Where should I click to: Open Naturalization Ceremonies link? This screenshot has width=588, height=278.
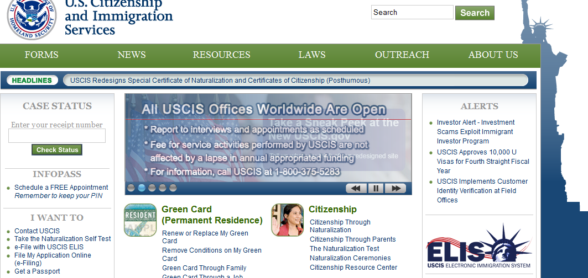click(350, 258)
